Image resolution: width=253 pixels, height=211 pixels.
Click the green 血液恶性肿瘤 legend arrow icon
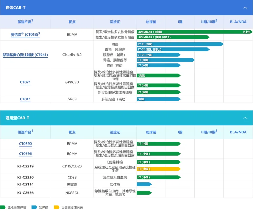[3, 207]
